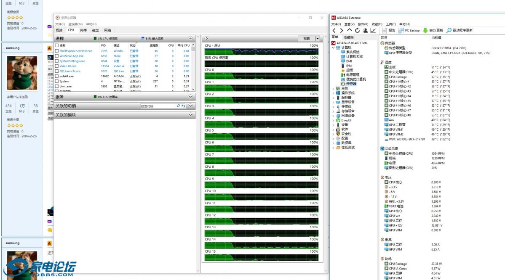Expand the 主板 tree node
The width and height of the screenshot is (505, 280).
coord(333,89)
